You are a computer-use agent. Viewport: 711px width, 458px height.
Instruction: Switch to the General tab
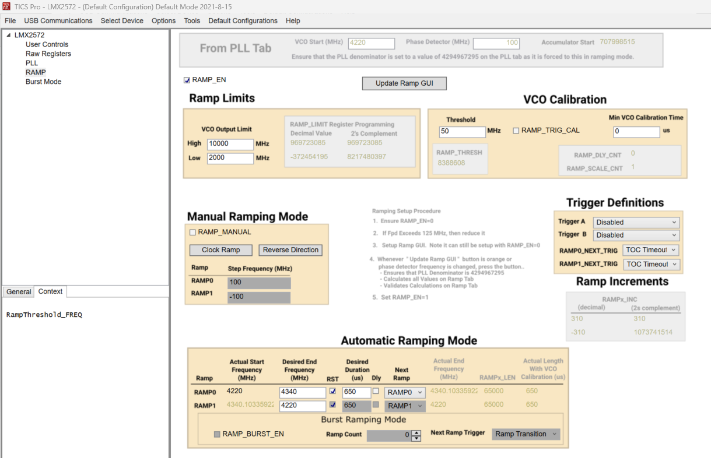pyautogui.click(x=19, y=292)
